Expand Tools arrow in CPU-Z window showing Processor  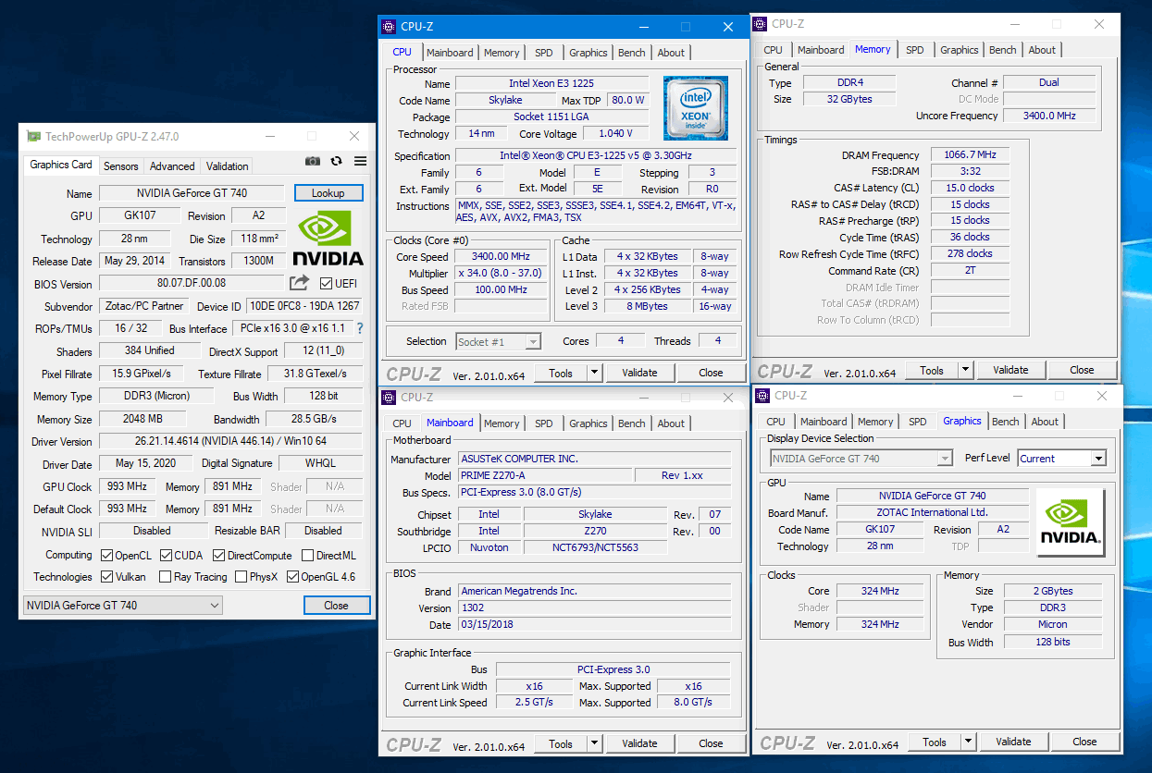(x=594, y=373)
